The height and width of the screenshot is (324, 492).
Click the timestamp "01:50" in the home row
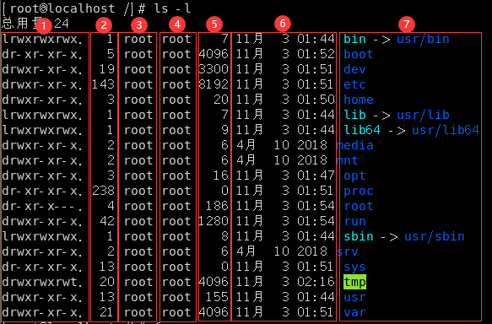pyautogui.click(x=316, y=100)
